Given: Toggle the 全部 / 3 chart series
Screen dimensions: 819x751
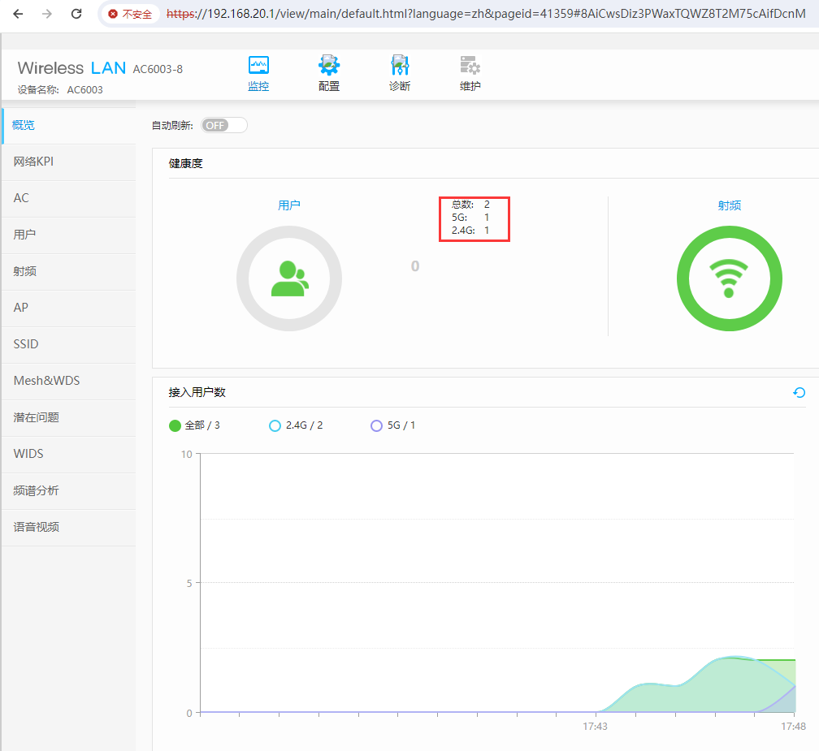Looking at the screenshot, I should coord(194,426).
